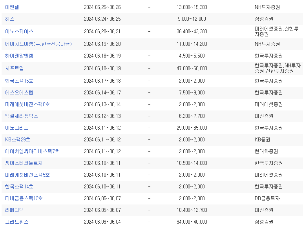303x226 pixels.
Task: Click 대신증권 in 엑셀세라퓨틱스 row
Action: (264, 116)
